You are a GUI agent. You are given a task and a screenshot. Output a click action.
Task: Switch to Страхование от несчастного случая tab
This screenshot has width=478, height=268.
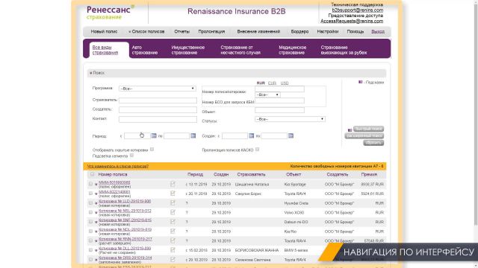tap(240, 50)
